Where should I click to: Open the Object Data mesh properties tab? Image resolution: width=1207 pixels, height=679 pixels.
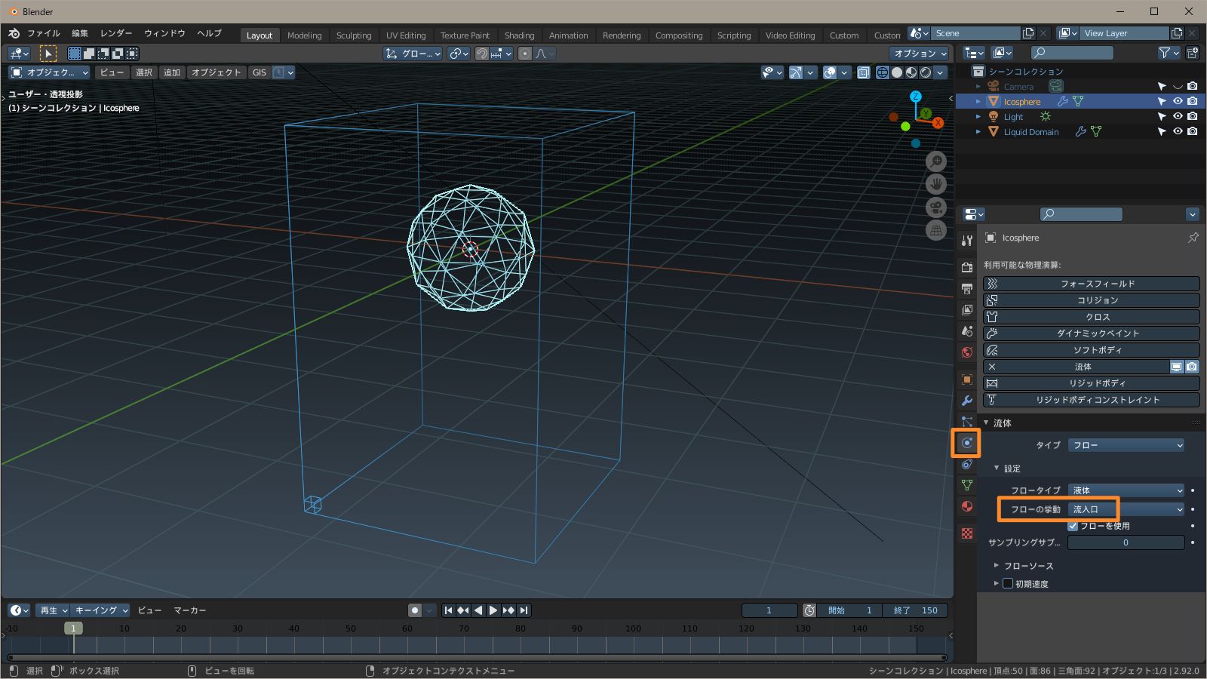click(966, 485)
